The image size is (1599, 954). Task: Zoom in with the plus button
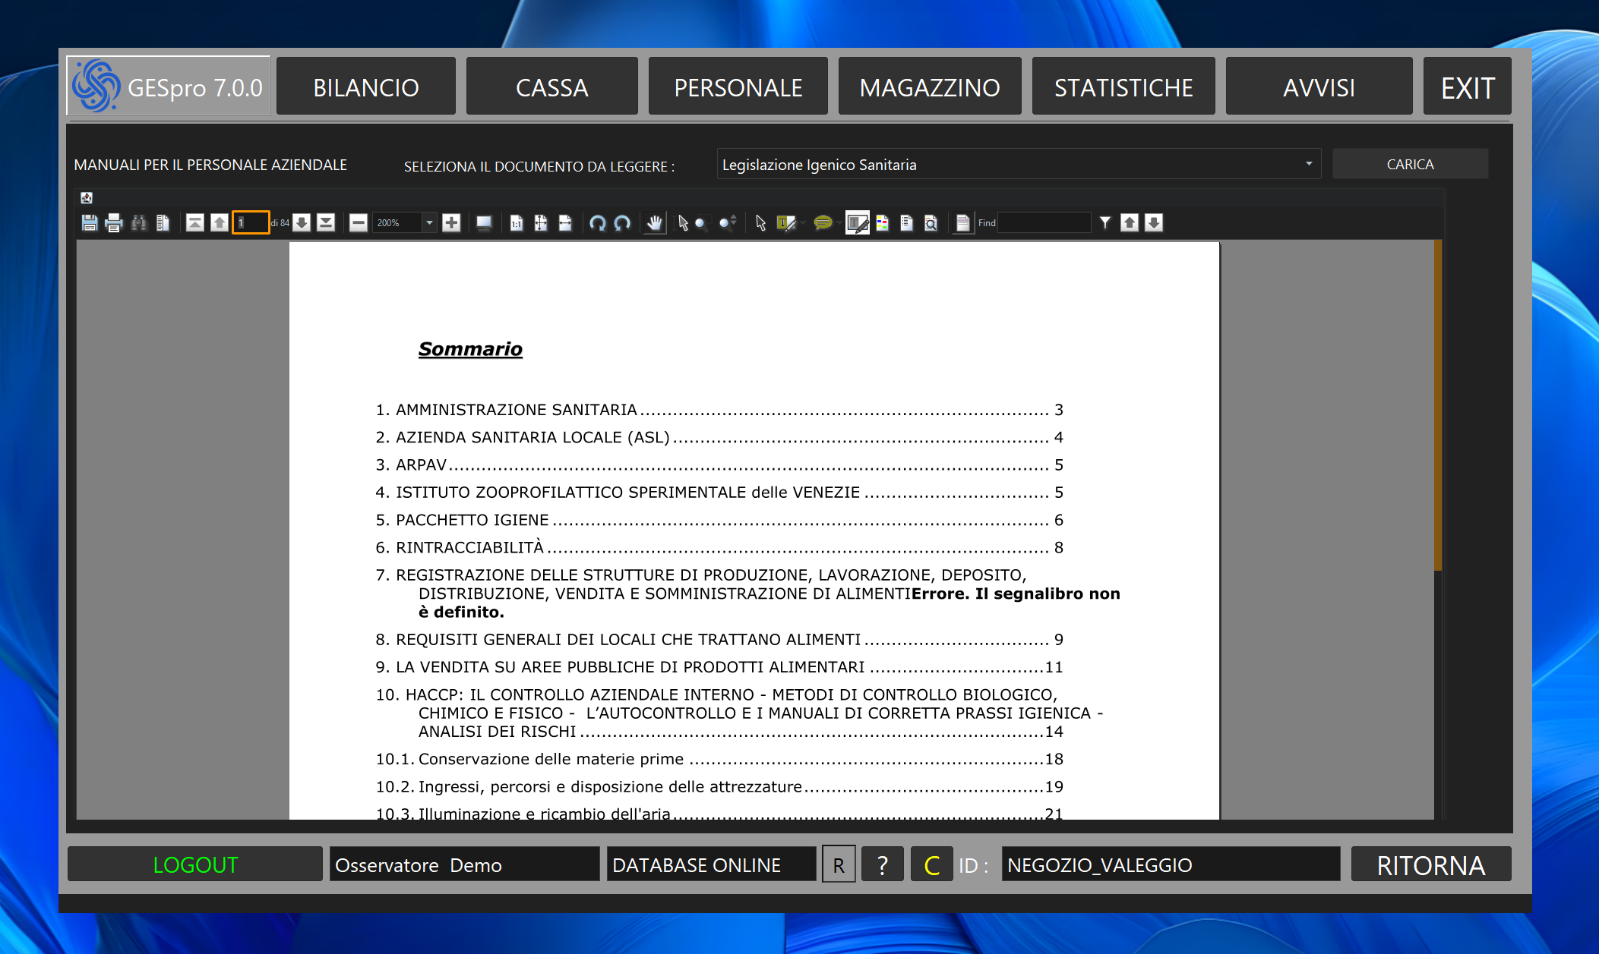(x=451, y=223)
